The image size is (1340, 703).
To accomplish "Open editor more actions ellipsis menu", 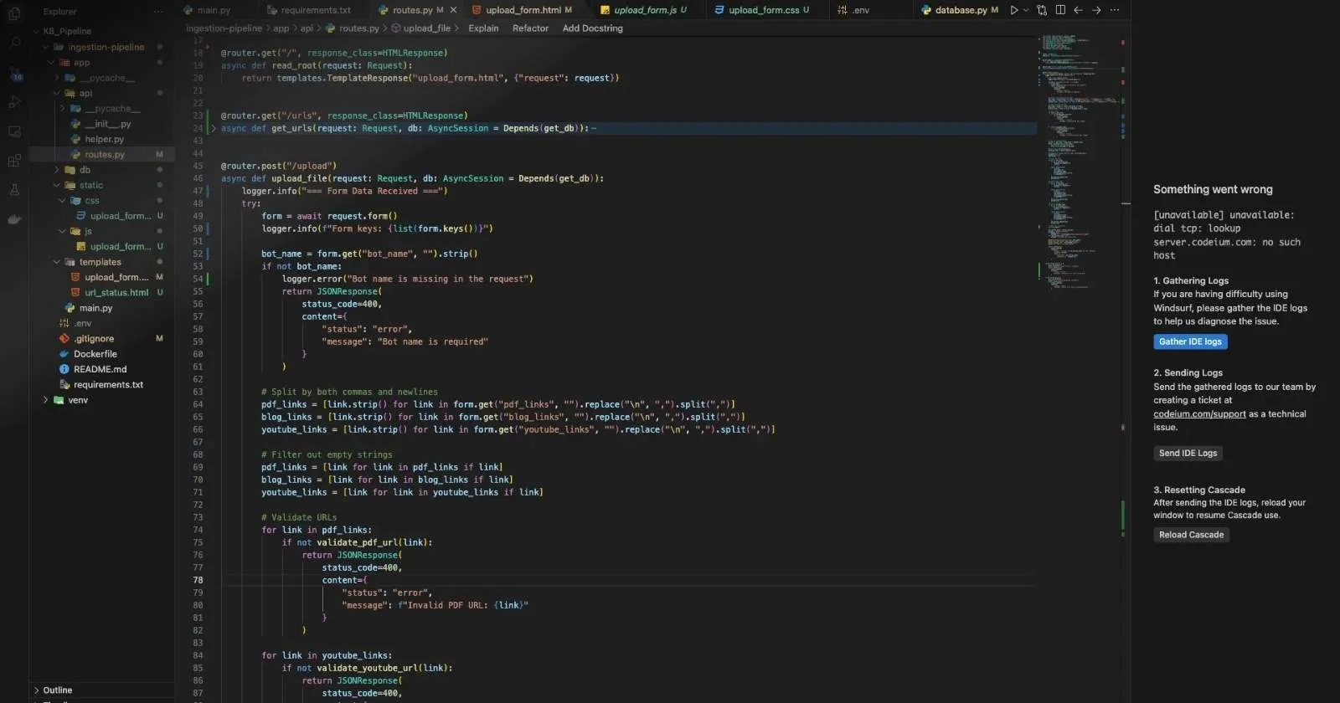I will tap(1115, 10).
